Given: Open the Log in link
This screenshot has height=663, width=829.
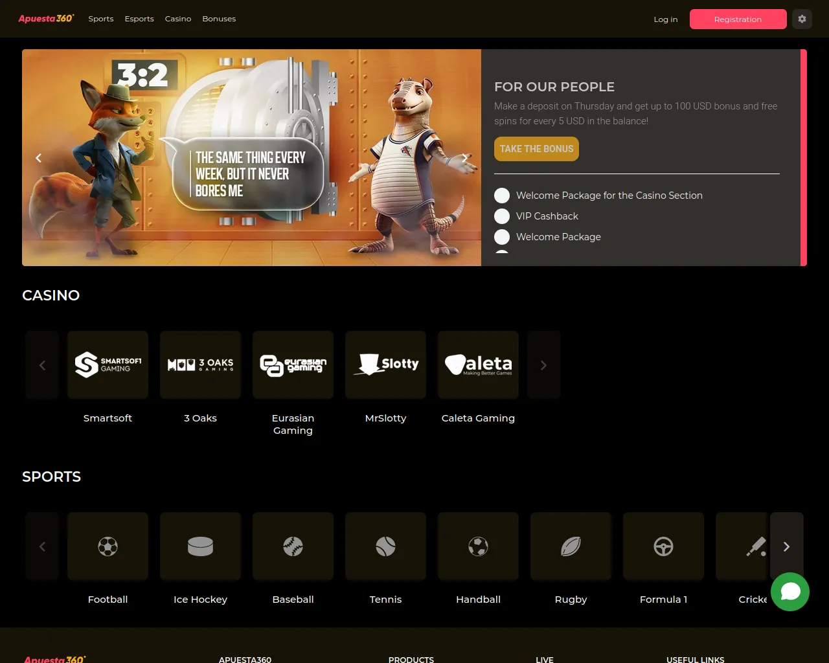Looking at the screenshot, I should 665,19.
